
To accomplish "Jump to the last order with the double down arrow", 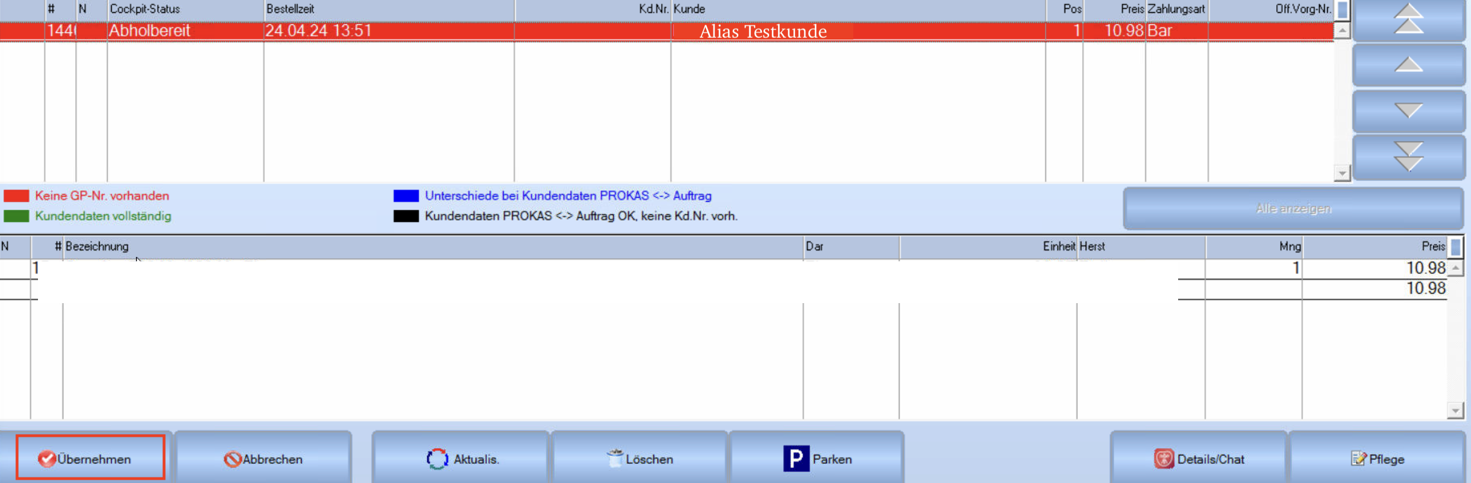I will coord(1408,156).
